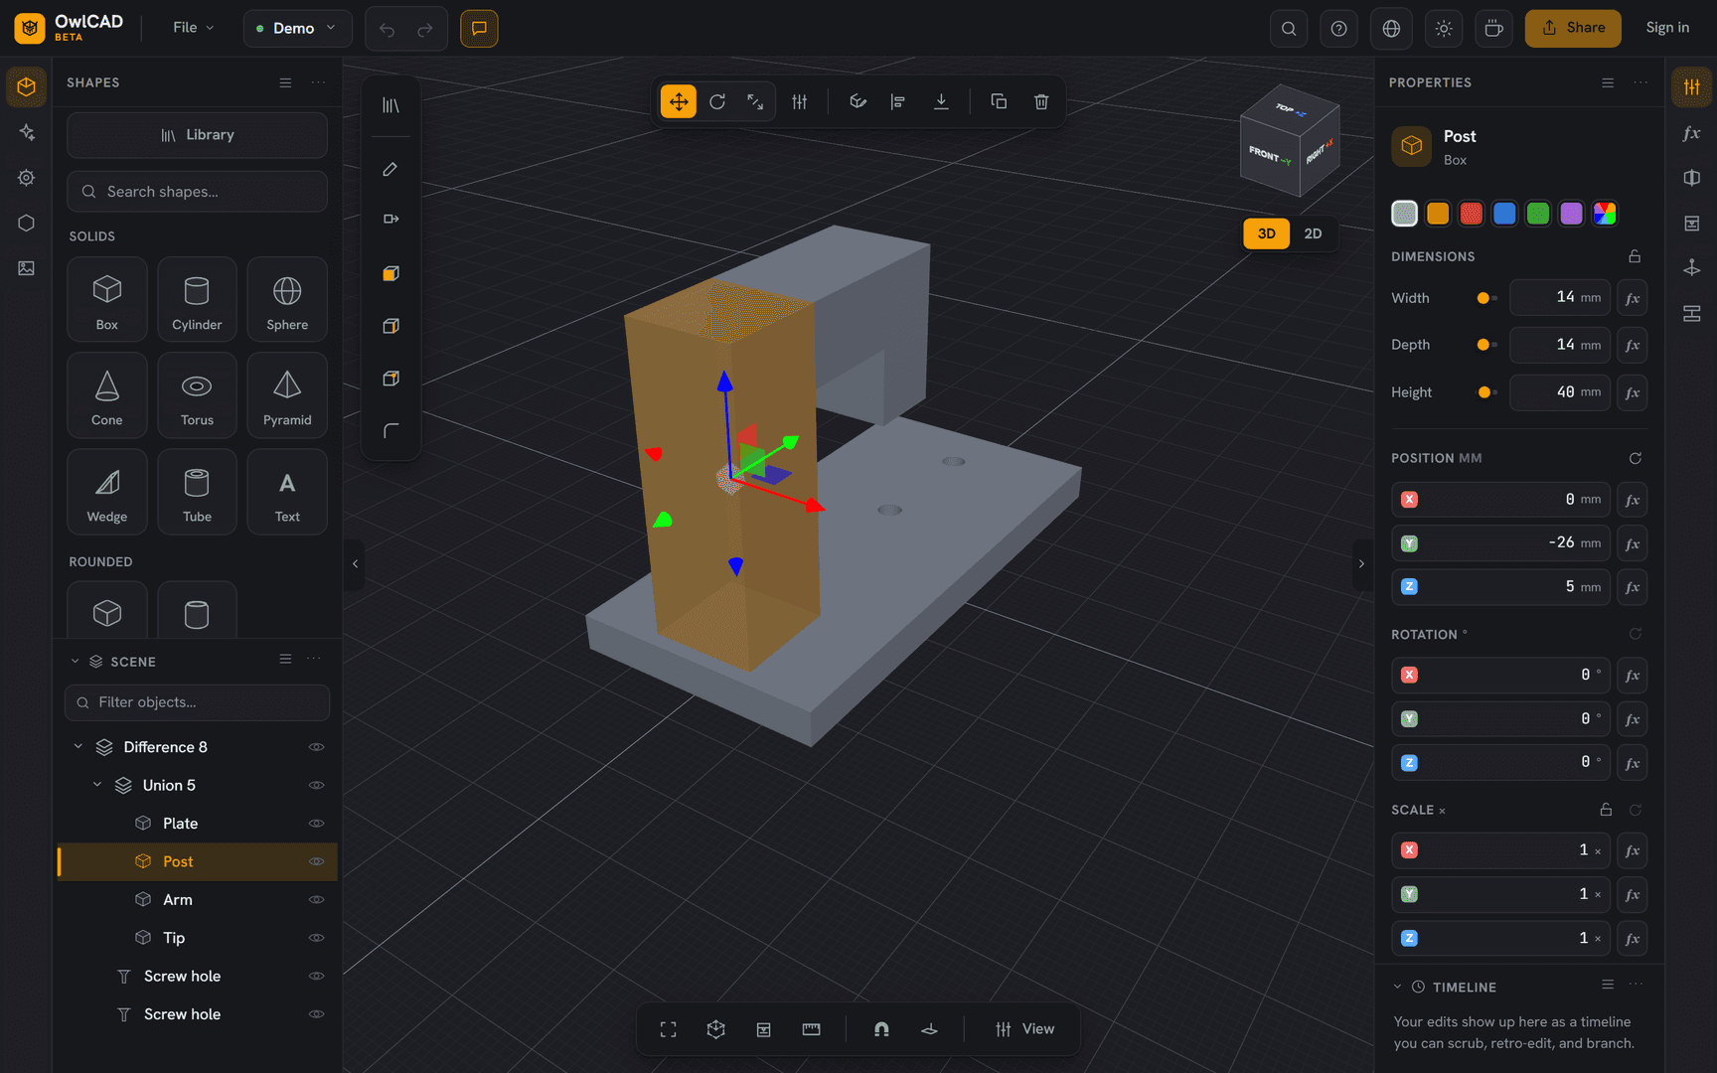Click the fx button for Width
Image resolution: width=1717 pixels, height=1073 pixels.
tap(1633, 298)
